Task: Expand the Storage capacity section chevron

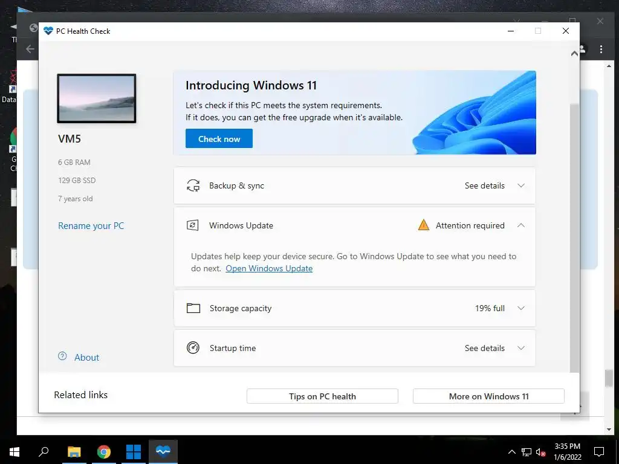Action: tap(520, 308)
